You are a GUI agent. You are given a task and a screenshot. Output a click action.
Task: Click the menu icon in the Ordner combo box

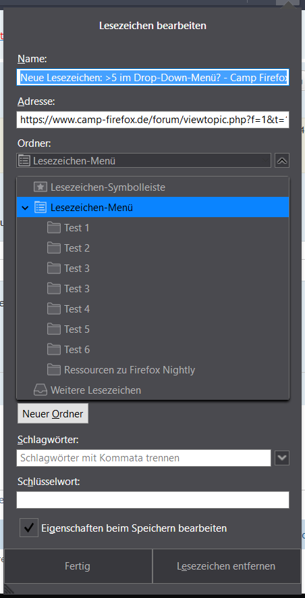25,160
